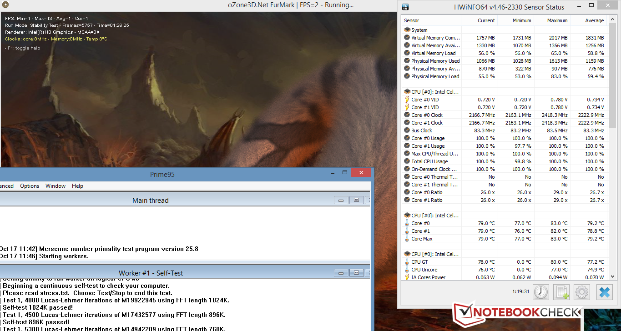The width and height of the screenshot is (621, 331).
Task: Click the 'F1: toggle help' FurMark text
Action: 23,48
